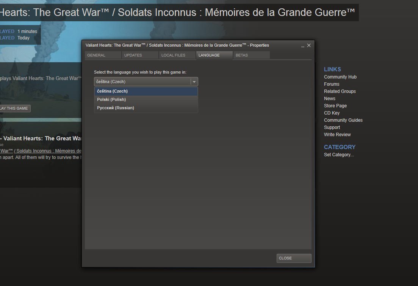Go to the Store Page link

[x=335, y=106]
